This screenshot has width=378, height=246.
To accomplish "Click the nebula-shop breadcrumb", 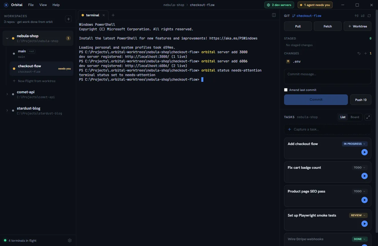I will click(x=174, y=5).
